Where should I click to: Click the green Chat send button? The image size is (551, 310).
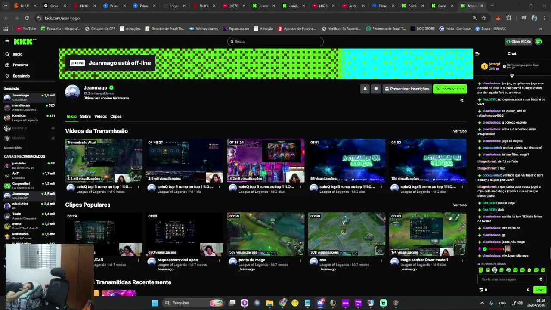(x=540, y=290)
